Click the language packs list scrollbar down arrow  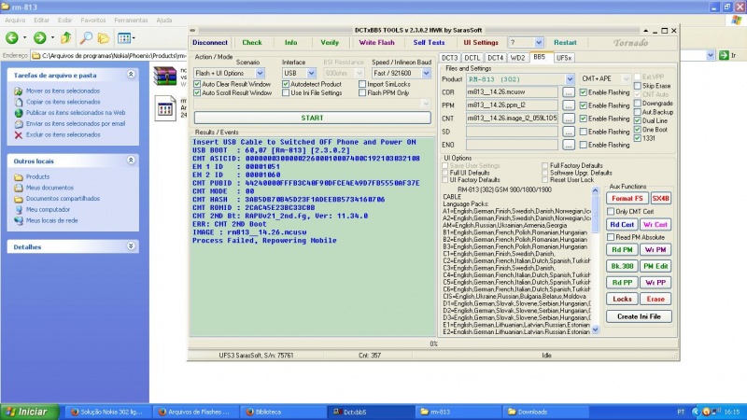tap(595, 329)
